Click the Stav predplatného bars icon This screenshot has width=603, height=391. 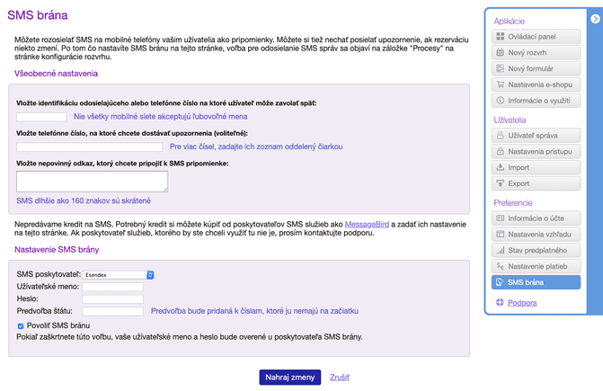pos(500,250)
